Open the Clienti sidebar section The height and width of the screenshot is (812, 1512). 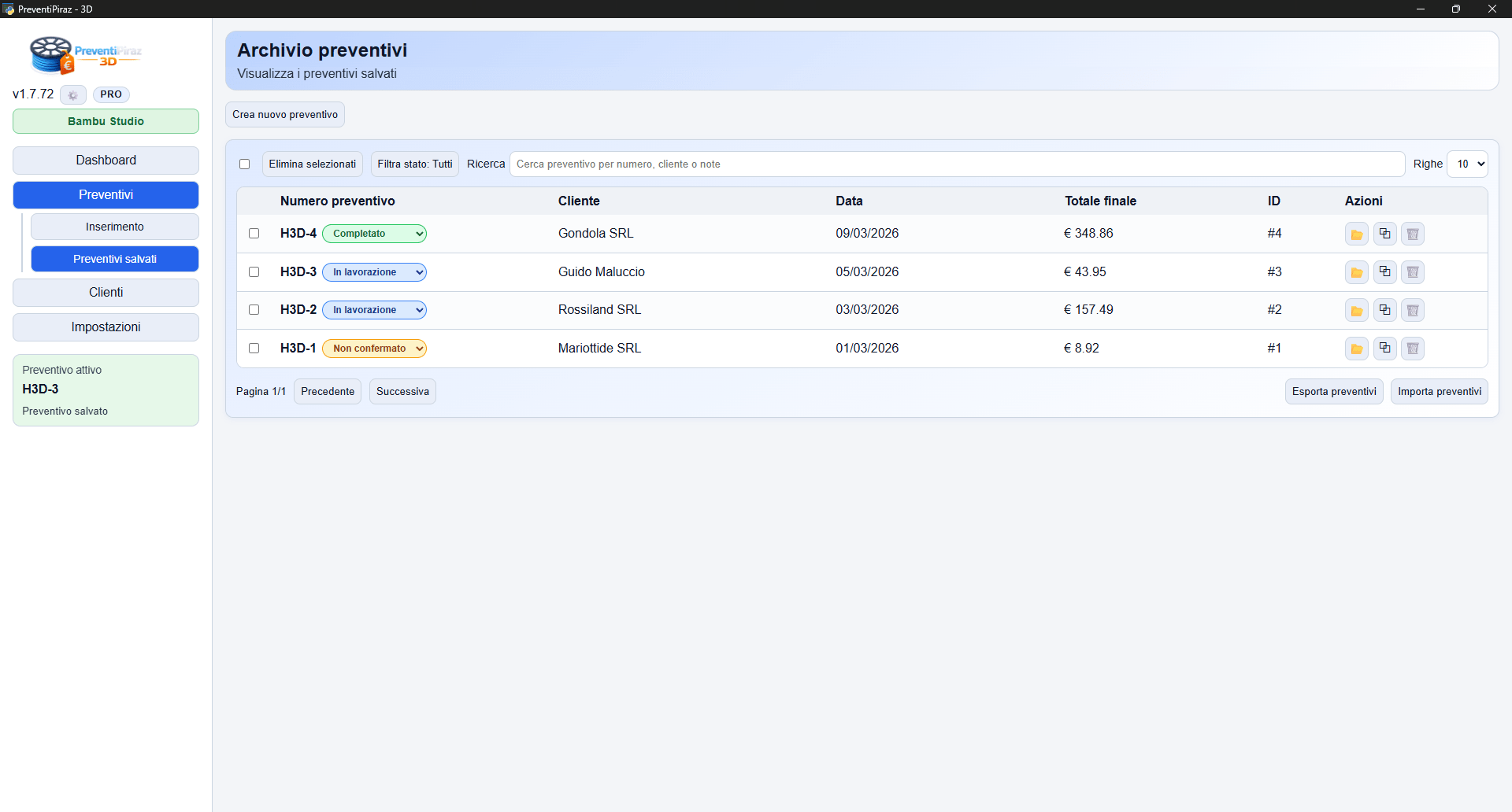point(106,293)
